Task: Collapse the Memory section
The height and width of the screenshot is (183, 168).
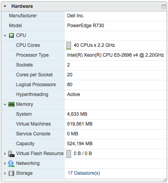Action: click(5, 105)
